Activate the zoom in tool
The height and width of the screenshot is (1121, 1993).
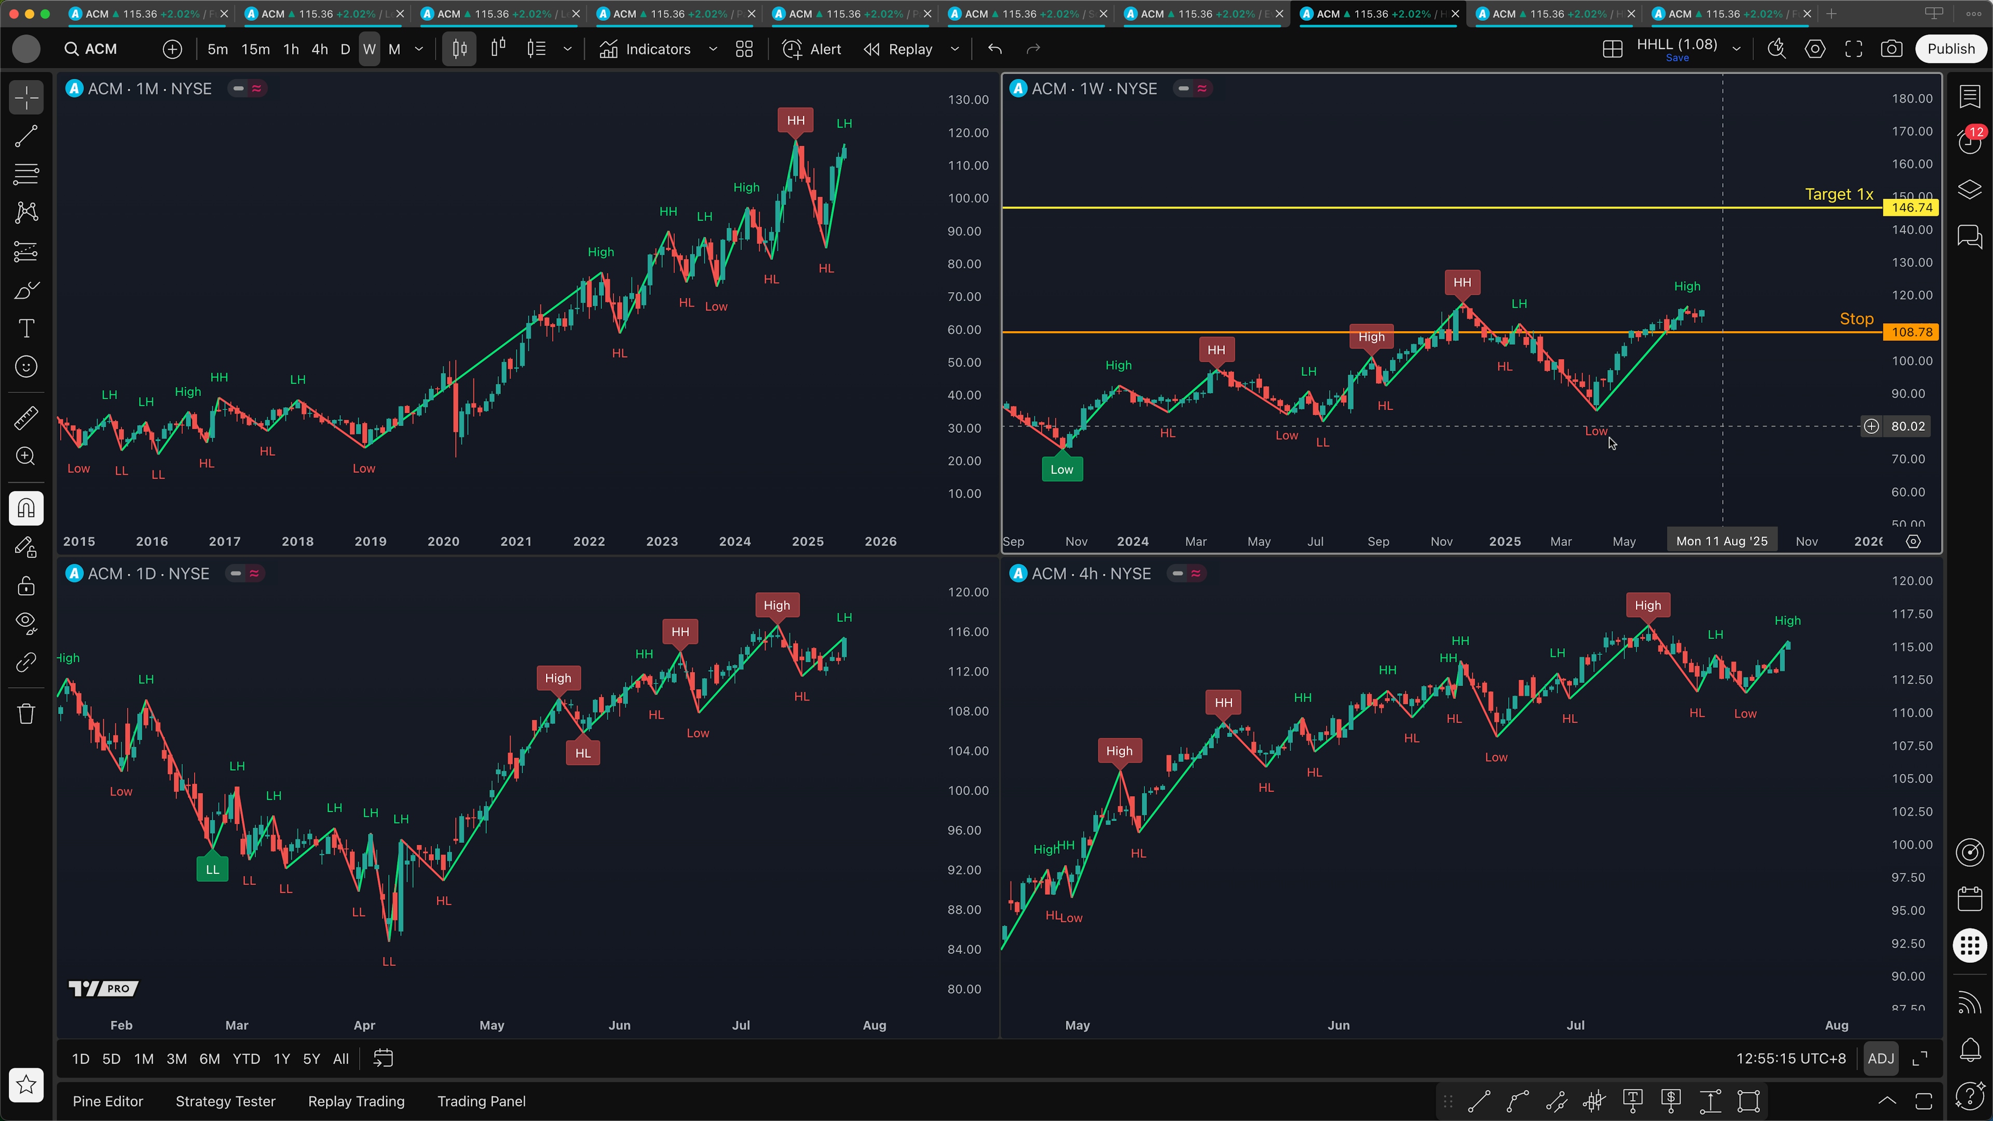(x=26, y=457)
